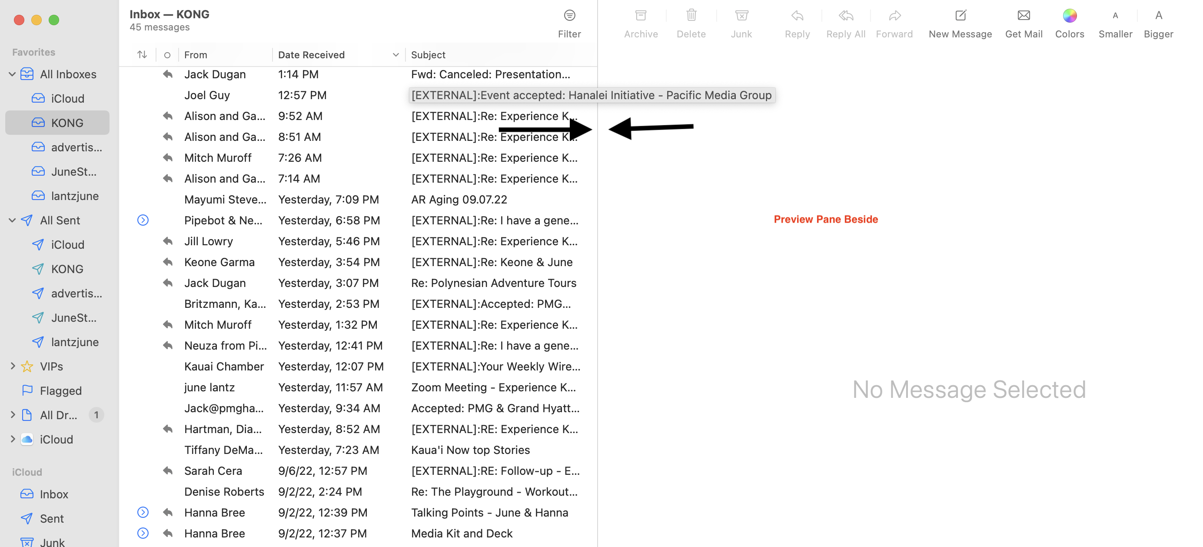Mark message as Junk via toolbar

[x=741, y=16]
